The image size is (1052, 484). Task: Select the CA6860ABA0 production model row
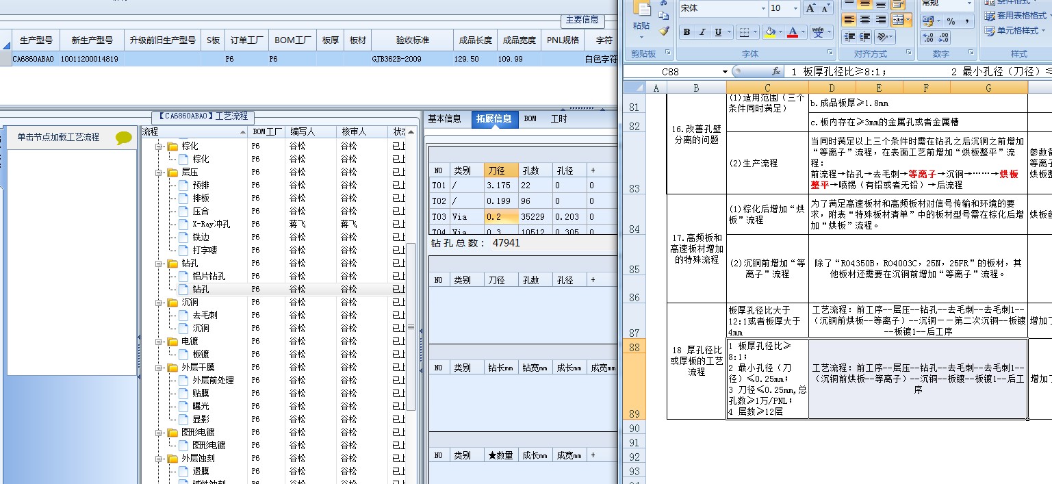click(x=308, y=59)
